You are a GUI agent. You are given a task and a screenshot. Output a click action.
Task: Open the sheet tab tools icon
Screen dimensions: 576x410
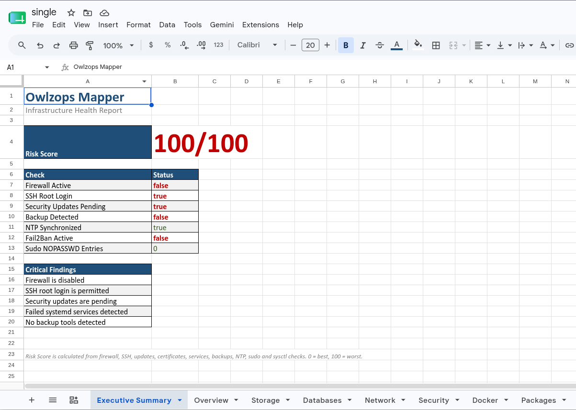coord(74,400)
